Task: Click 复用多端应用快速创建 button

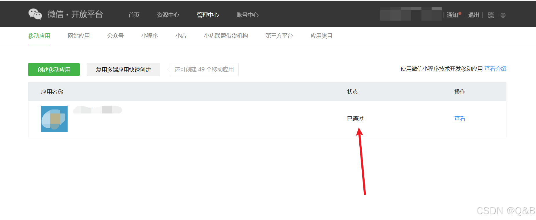Action: tap(123, 70)
